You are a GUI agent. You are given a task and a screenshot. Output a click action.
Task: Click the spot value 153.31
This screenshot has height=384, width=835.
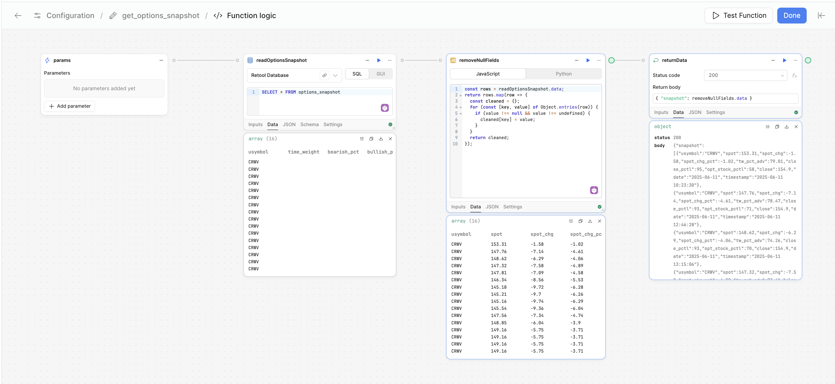[498, 244]
